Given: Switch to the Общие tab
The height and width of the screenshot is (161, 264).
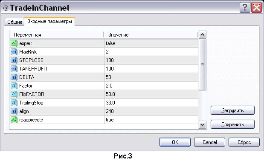Looking at the screenshot, I should click(15, 22).
